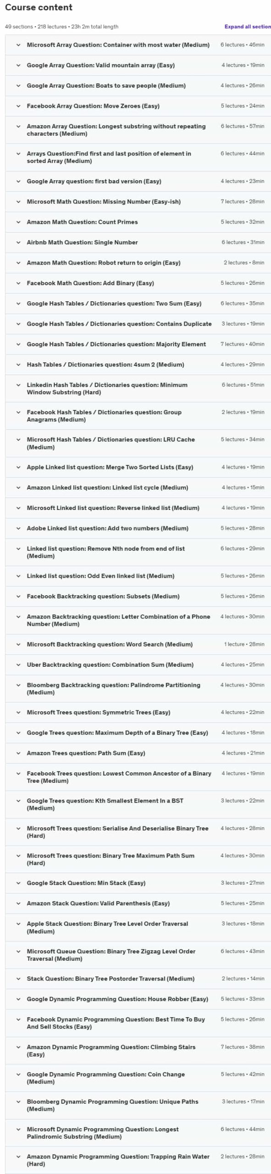The height and width of the screenshot is (1174, 271).
Task: Open the Path Sum trees section
Action: click(138, 753)
